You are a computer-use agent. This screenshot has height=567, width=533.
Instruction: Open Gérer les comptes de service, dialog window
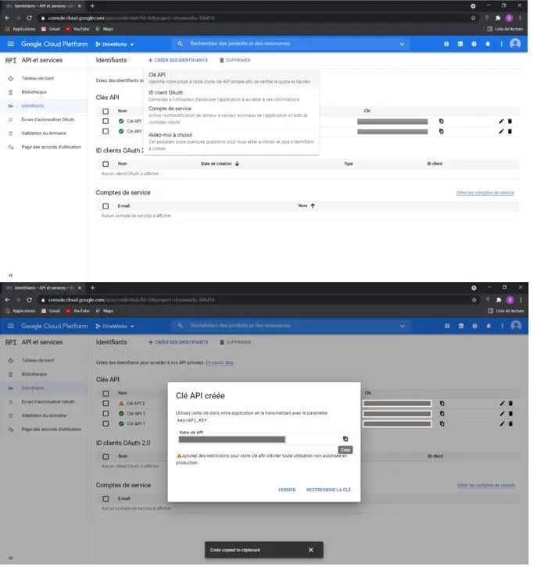point(485,485)
